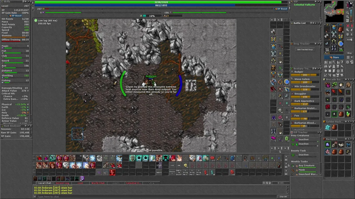
Task: Click the minimap thumbnail
Action: [x=334, y=12]
